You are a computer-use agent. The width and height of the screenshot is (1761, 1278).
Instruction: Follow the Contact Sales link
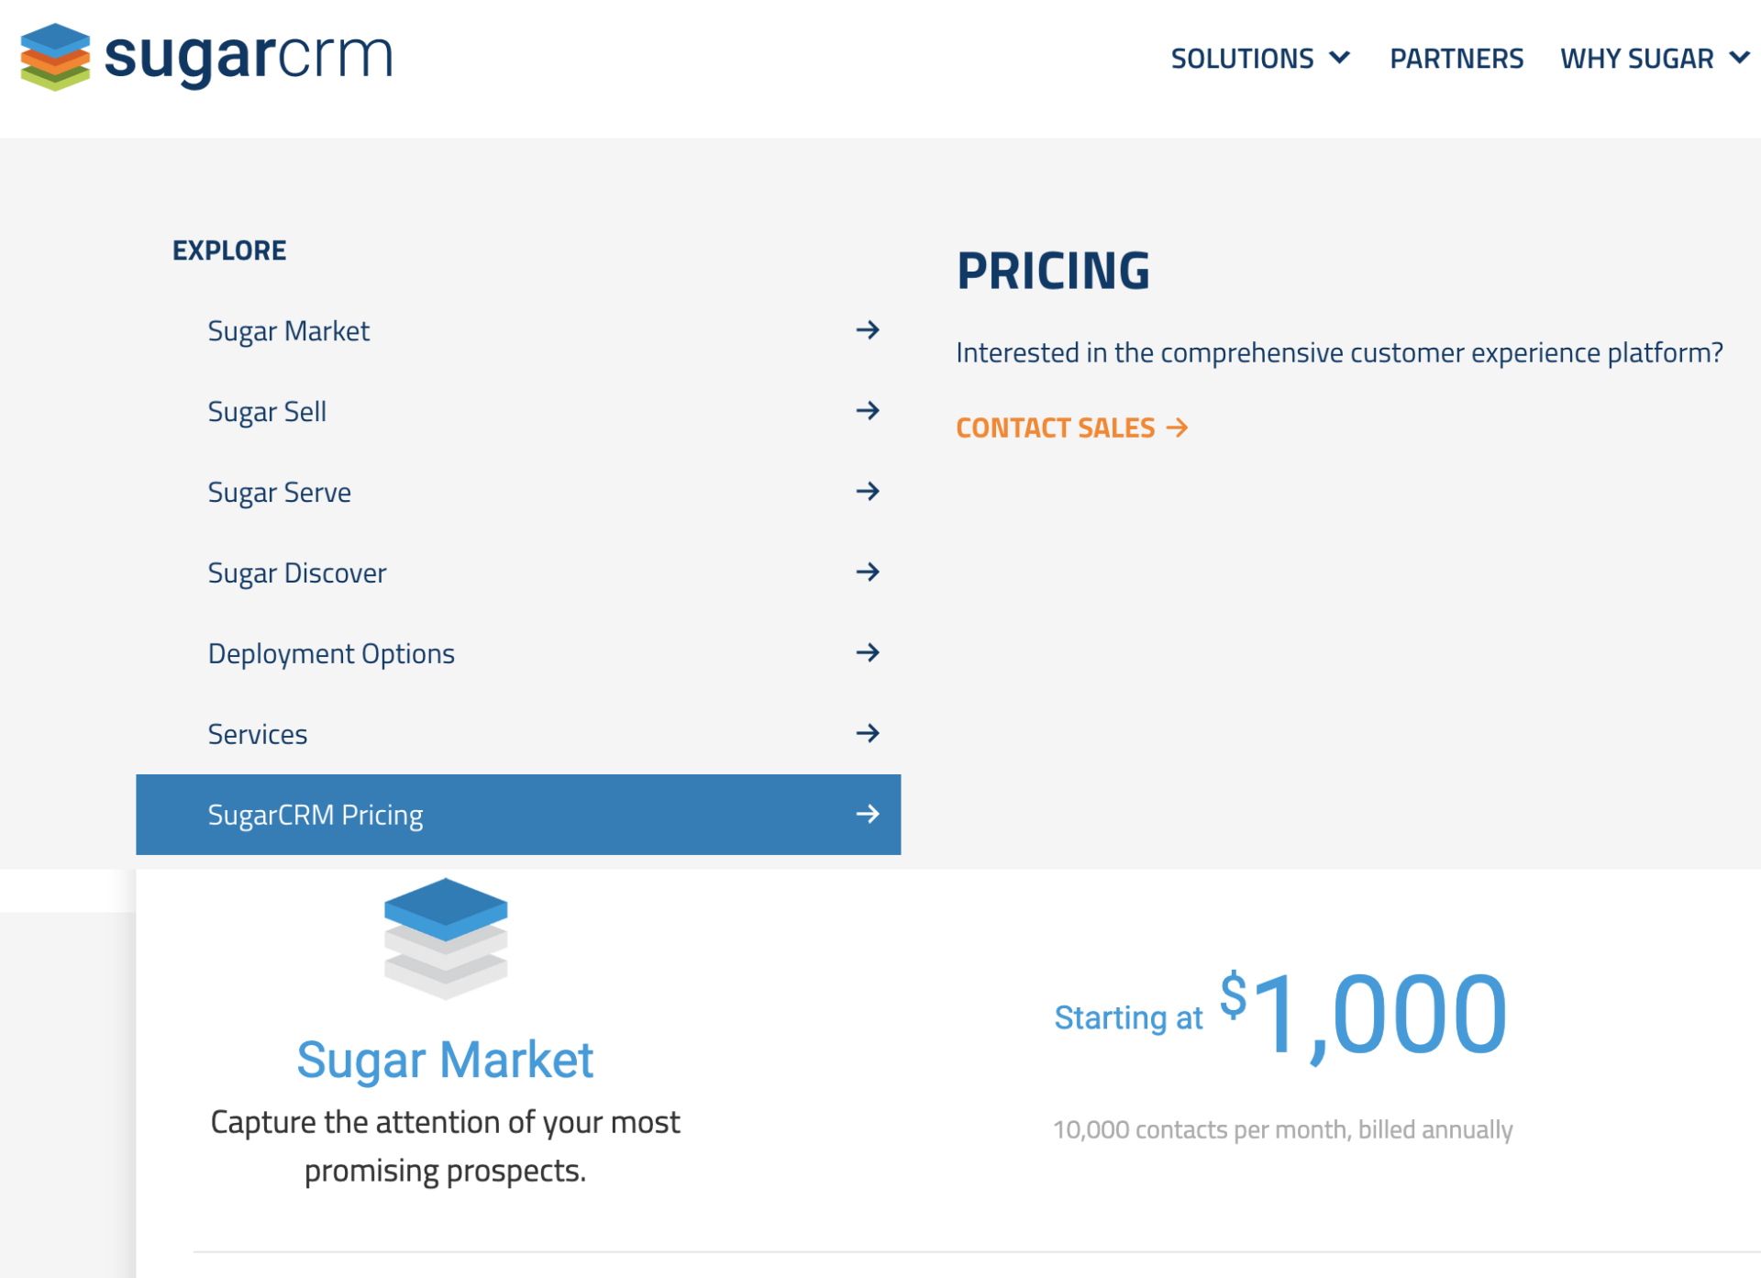point(1072,428)
